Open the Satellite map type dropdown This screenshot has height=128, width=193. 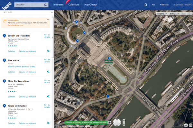(162, 14)
